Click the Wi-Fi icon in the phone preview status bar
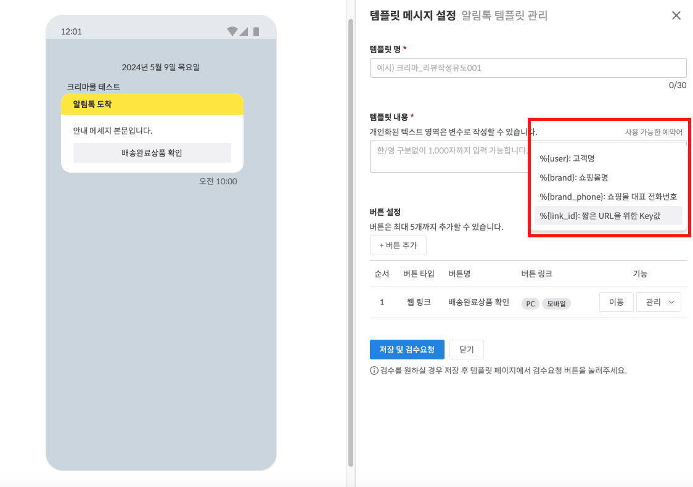The image size is (693, 487). (x=232, y=31)
